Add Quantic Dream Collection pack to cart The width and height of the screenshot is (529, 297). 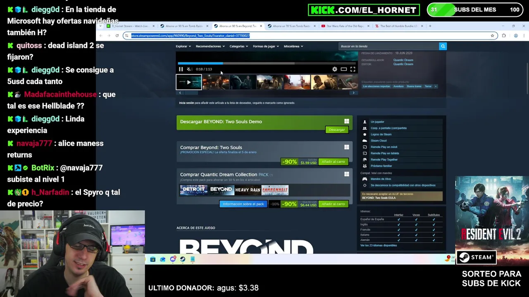[x=333, y=204]
